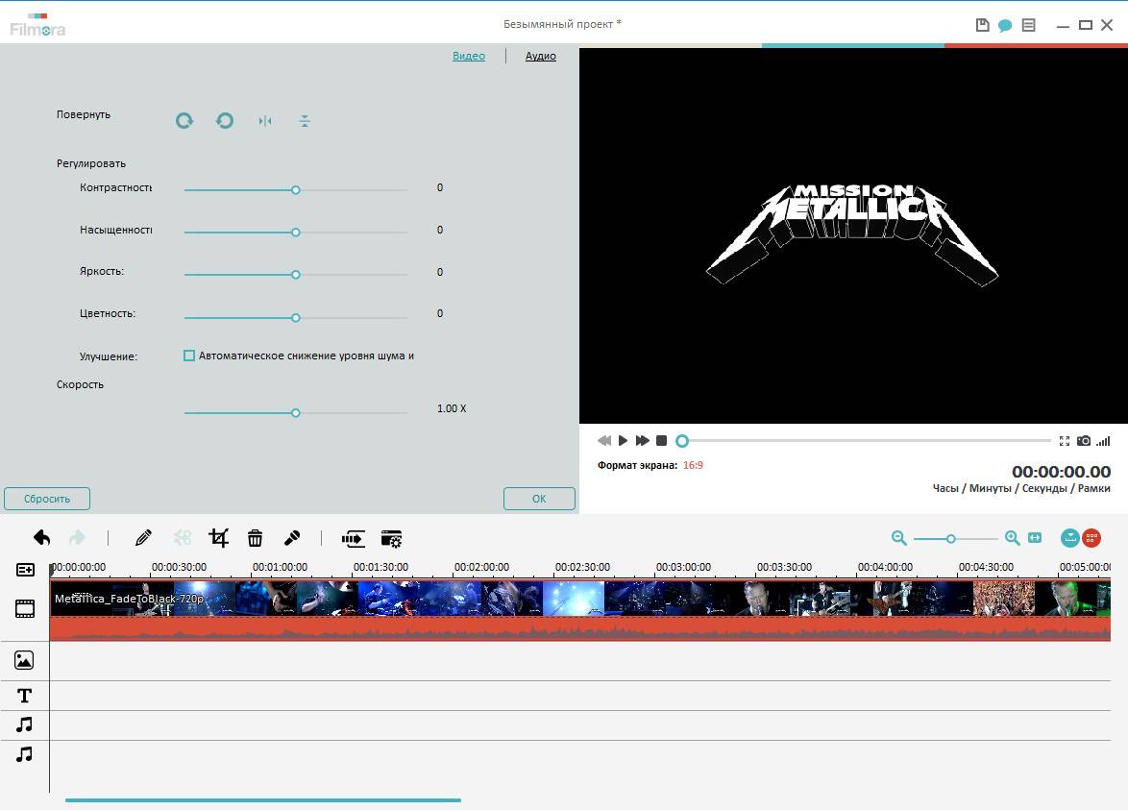Click the 16:9 screen format link
The height and width of the screenshot is (810, 1128).
693,465
